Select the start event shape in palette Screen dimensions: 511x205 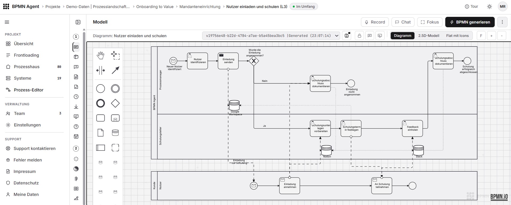(101, 88)
